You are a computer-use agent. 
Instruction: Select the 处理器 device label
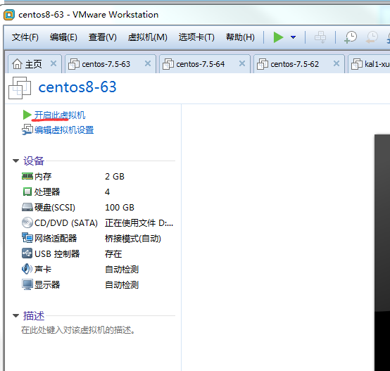pos(47,191)
